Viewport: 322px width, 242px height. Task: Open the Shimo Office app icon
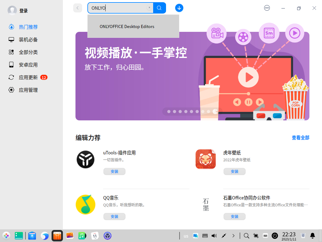tap(206, 205)
